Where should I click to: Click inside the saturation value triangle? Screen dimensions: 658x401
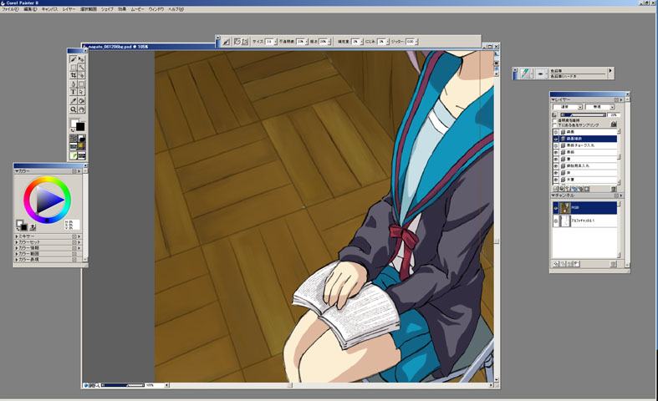click(x=48, y=200)
